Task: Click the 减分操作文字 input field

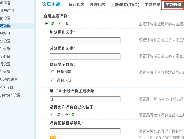Action: 85,57
